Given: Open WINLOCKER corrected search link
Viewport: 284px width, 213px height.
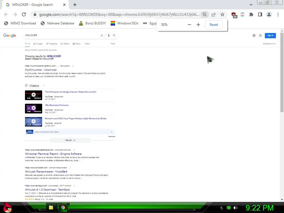Looking at the screenshot, I should [54, 56].
